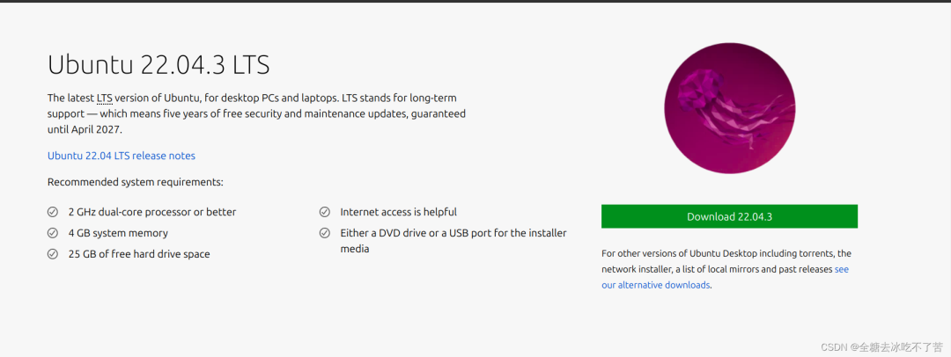This screenshot has width=951, height=357.
Task: Click the 4 GB system memory text
Action: [118, 233]
